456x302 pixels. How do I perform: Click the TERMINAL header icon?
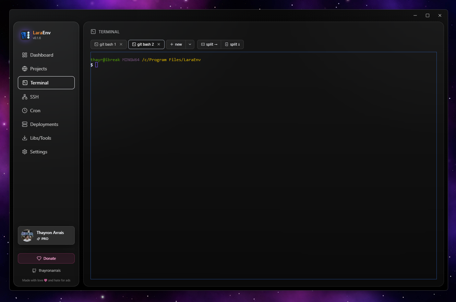point(93,32)
